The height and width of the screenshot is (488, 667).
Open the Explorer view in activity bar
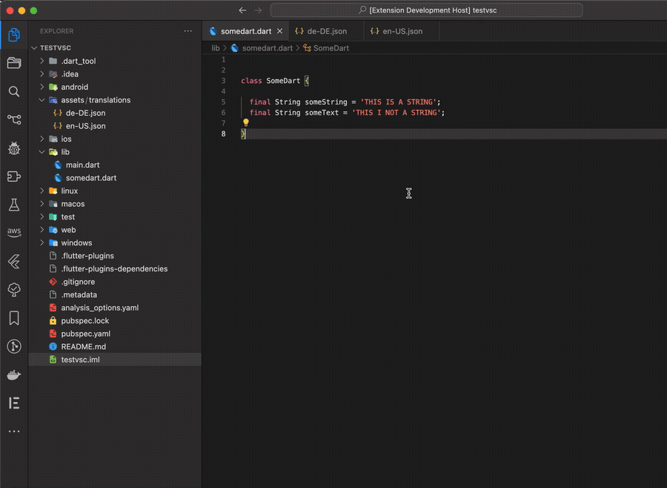(x=14, y=35)
